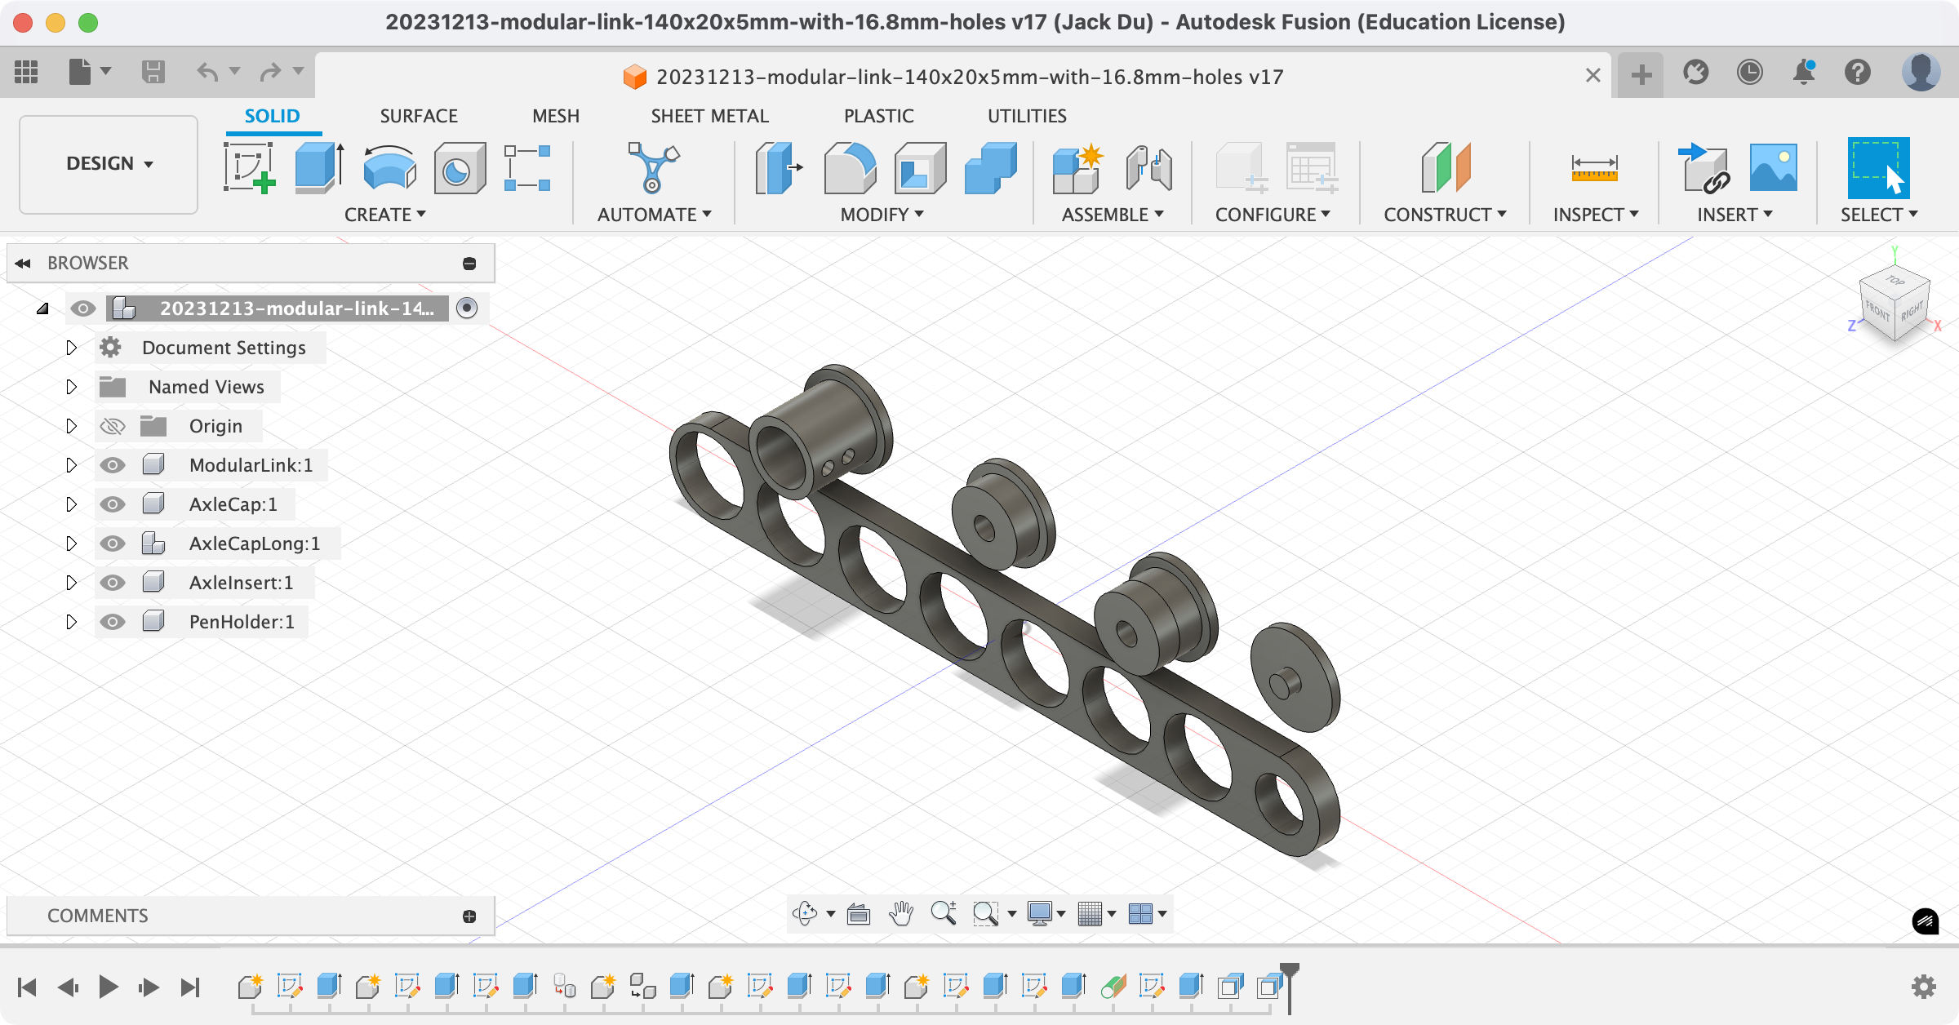Click the Measure tool in Inspect
Screen dimensions: 1959x1025
[1594, 167]
